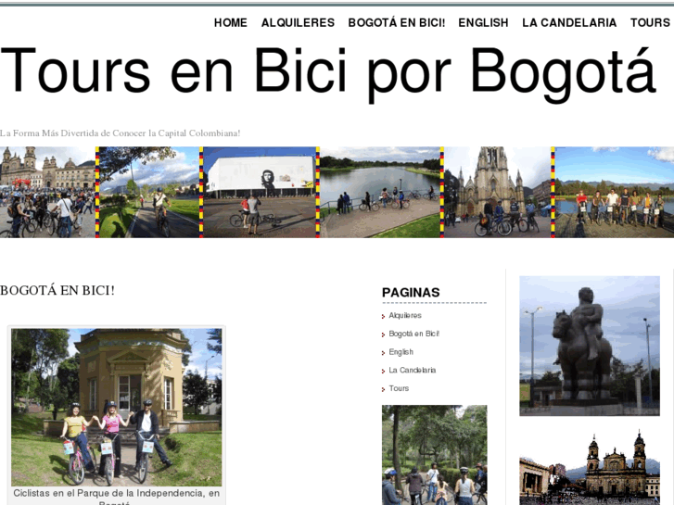Click the banner photo of group by the lake
674x505 pixels.
(x=615, y=192)
